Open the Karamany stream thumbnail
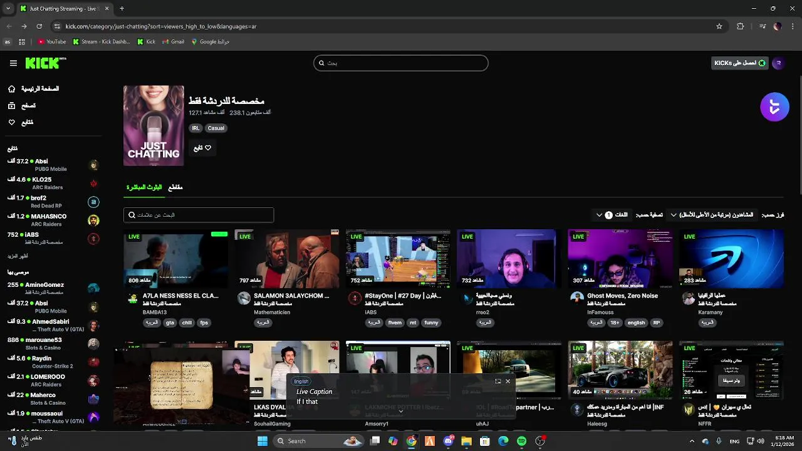Image resolution: width=802 pixels, height=451 pixels. click(731, 258)
